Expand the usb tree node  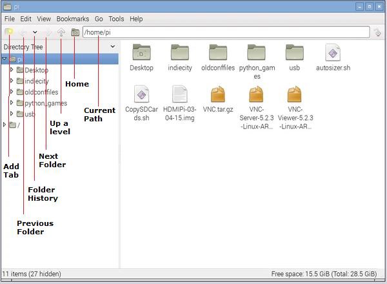point(12,114)
